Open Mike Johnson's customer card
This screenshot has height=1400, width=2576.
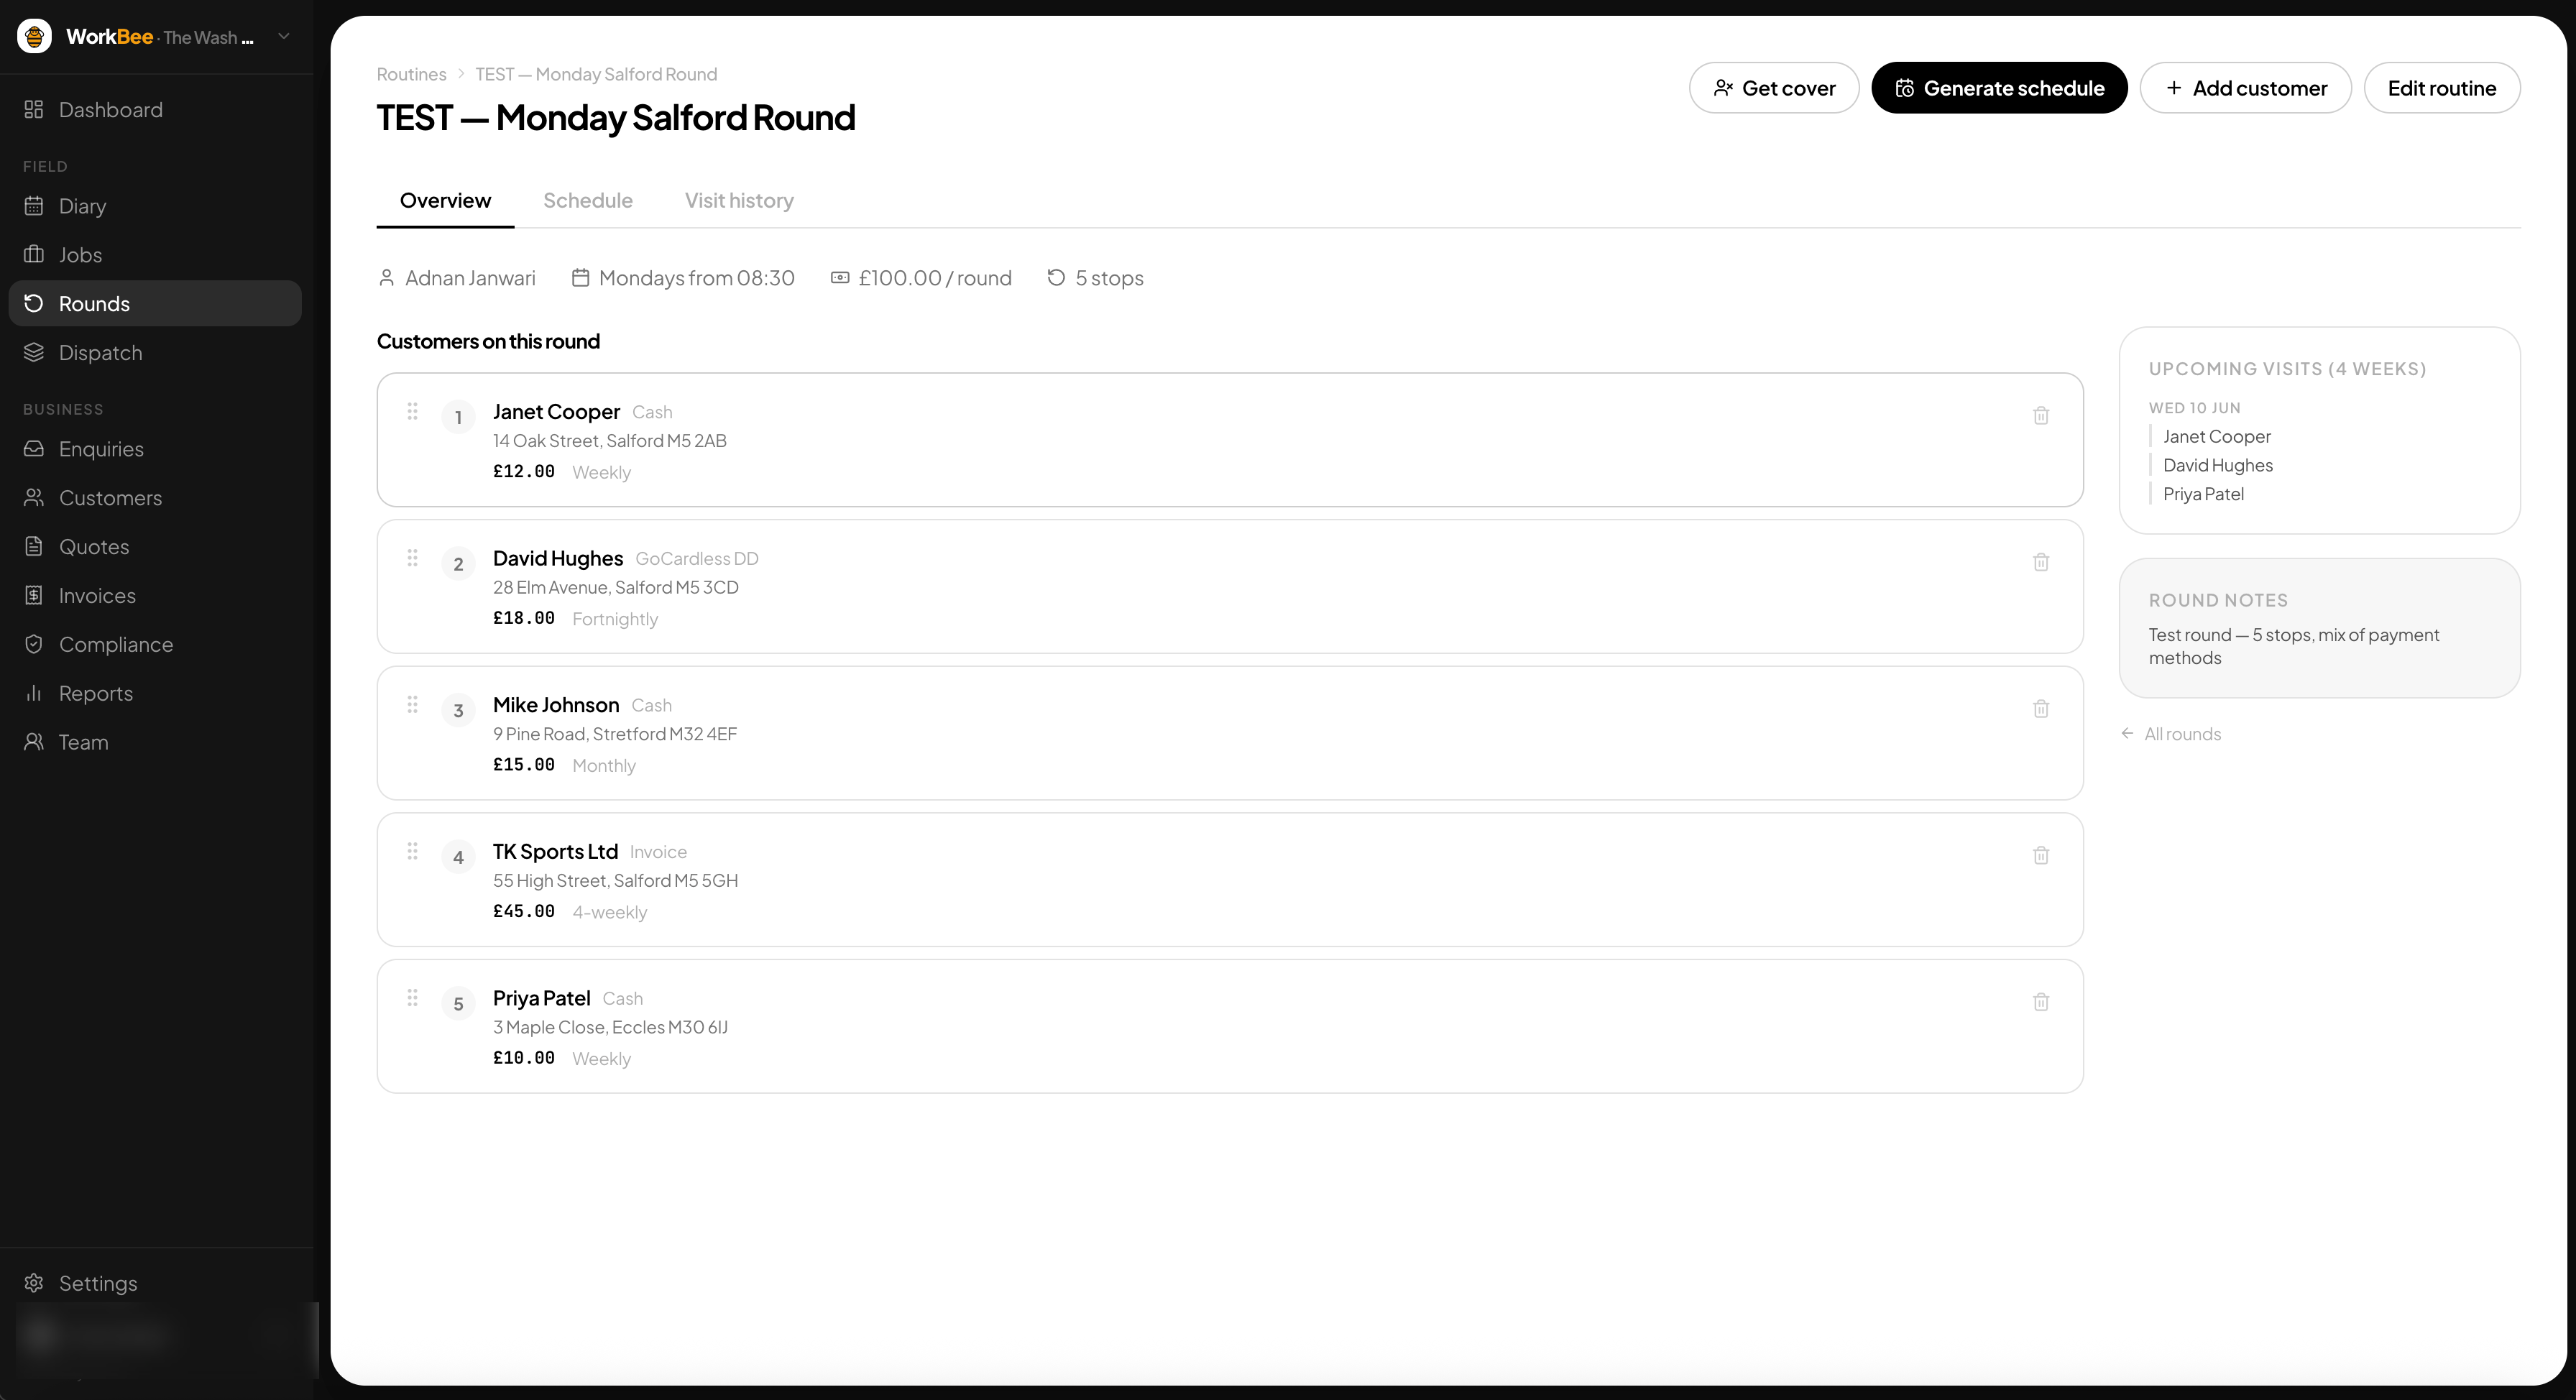[x=1230, y=733]
